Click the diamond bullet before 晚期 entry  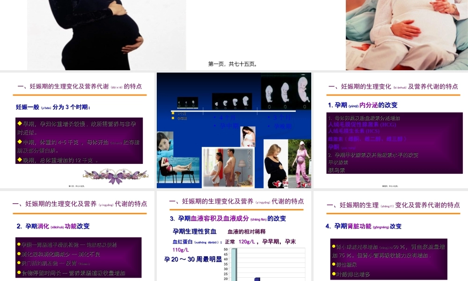(19, 159)
